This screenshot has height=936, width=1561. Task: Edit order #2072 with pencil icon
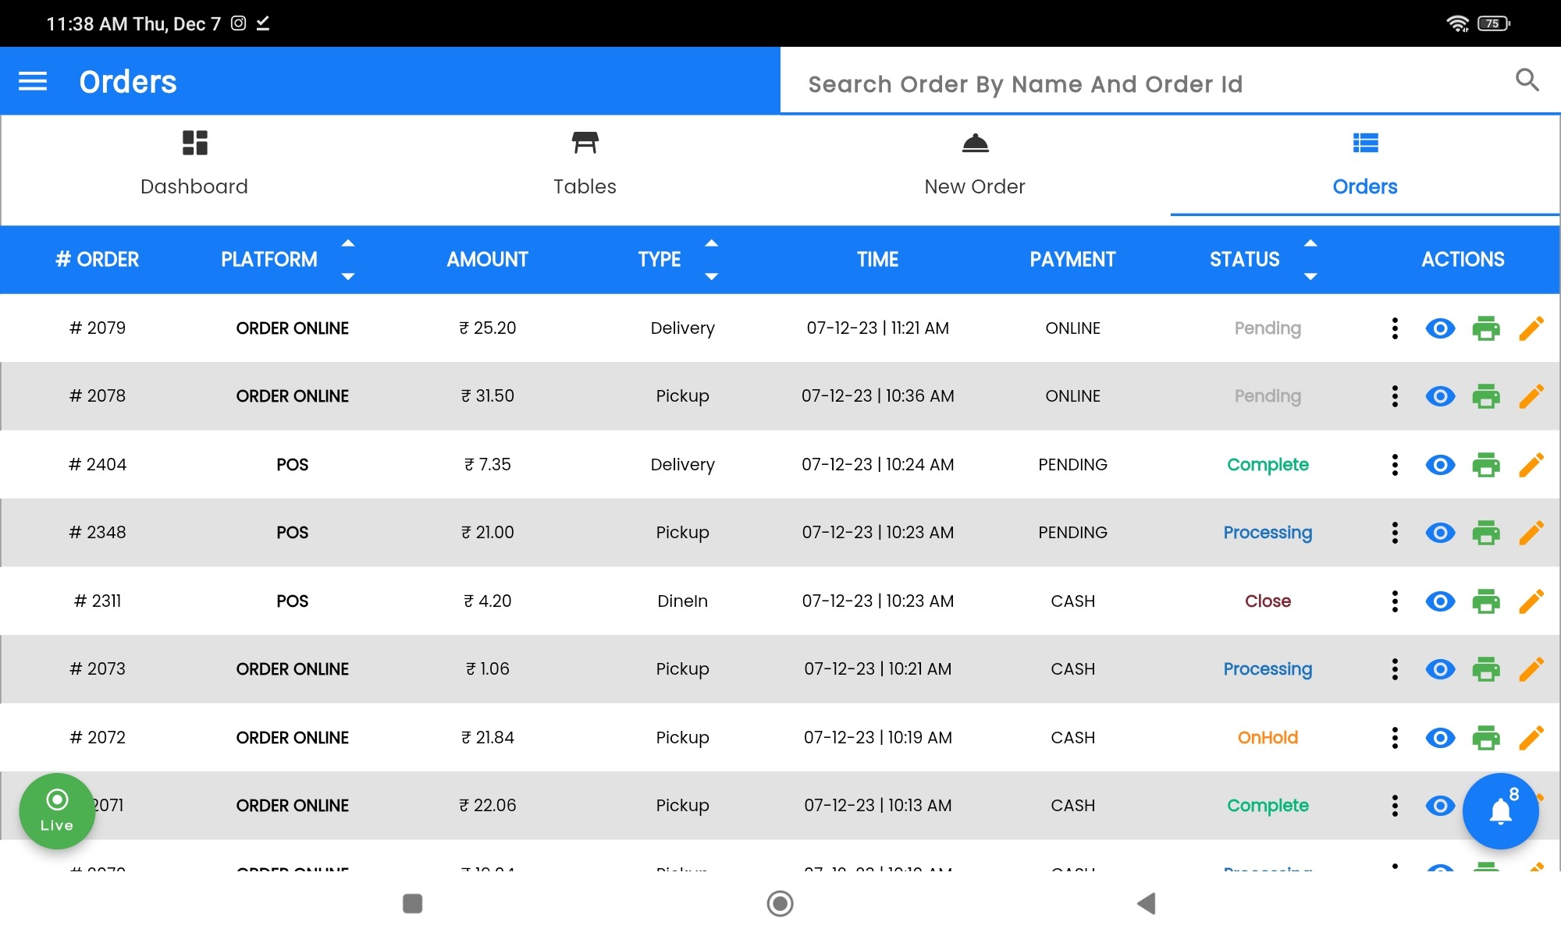pyautogui.click(x=1531, y=738)
